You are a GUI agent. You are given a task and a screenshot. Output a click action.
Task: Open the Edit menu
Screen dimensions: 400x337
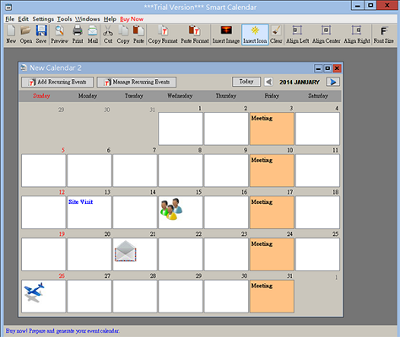[x=24, y=19]
